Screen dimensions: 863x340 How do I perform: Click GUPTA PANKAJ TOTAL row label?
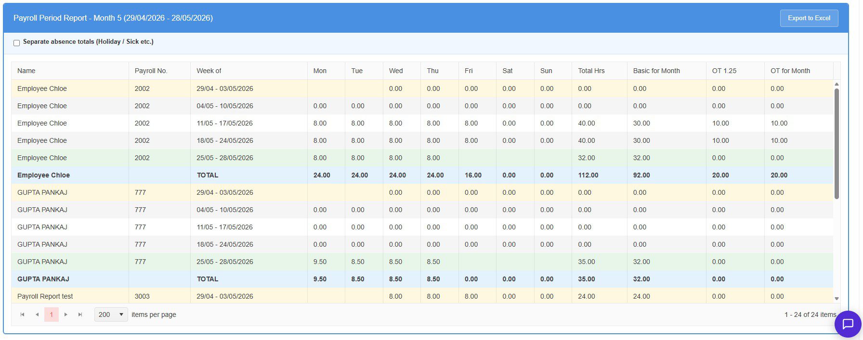point(208,279)
